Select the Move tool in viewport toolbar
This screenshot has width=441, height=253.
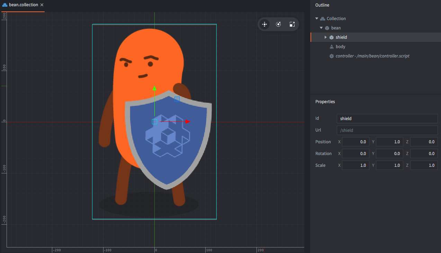[x=264, y=24]
